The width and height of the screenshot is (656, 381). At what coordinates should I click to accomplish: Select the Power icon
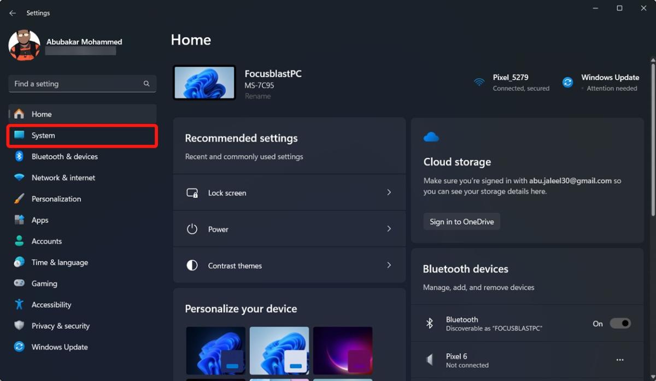(x=192, y=229)
